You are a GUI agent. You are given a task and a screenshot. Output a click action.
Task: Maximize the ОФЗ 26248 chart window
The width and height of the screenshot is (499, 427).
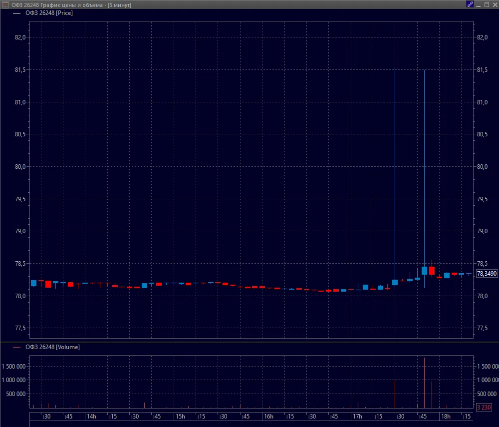tap(487, 5)
